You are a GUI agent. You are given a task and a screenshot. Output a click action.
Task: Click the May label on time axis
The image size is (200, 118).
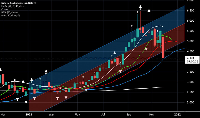pos(77,115)
